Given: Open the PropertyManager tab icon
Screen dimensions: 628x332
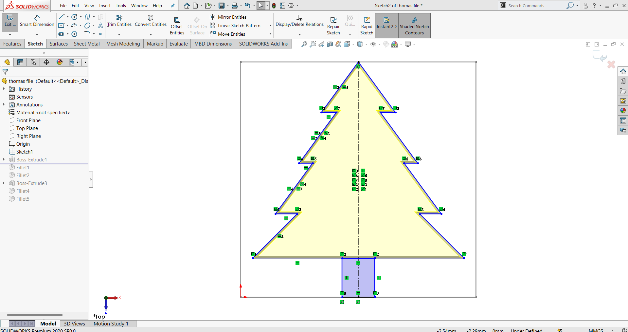Looking at the screenshot, I should pyautogui.click(x=20, y=62).
